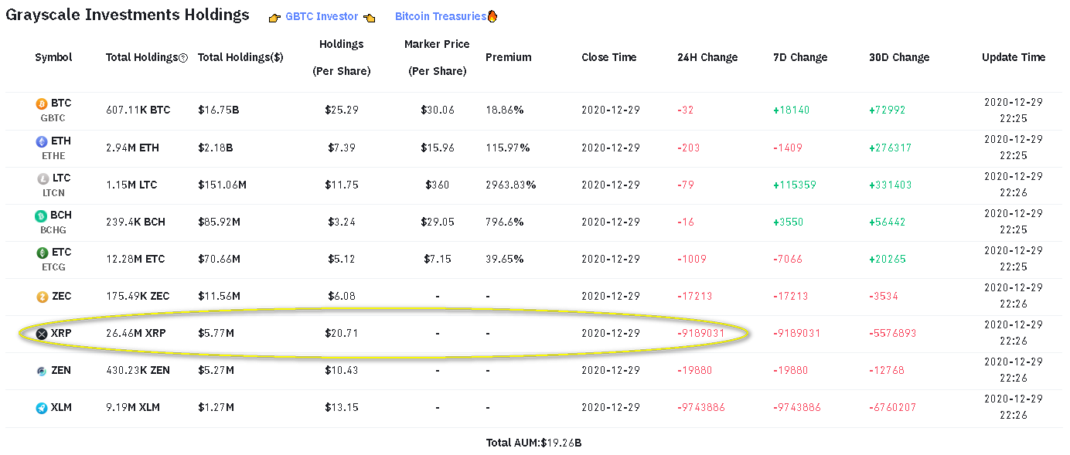Select the ETHE ticker under ETH
This screenshot has width=1070, height=455.
pyautogui.click(x=53, y=155)
